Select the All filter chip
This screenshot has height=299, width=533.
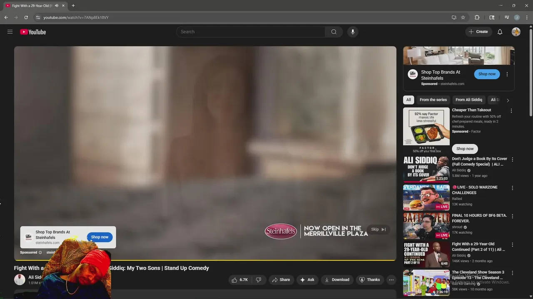tap(408, 100)
